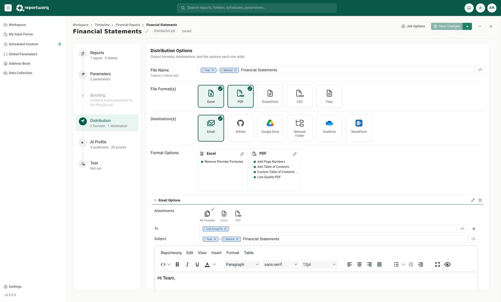Viewport: 501px width, 302px height.
Task: Open the Insert menu in editor
Action: click(x=216, y=253)
